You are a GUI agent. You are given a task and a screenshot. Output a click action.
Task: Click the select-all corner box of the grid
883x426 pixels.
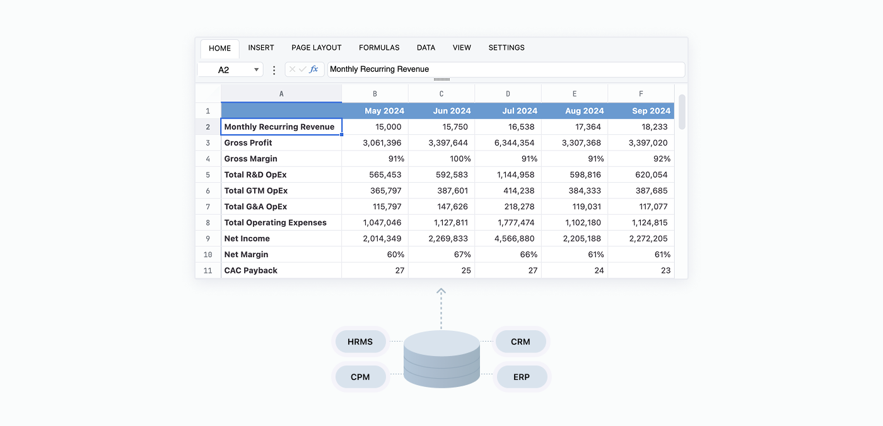pos(208,94)
